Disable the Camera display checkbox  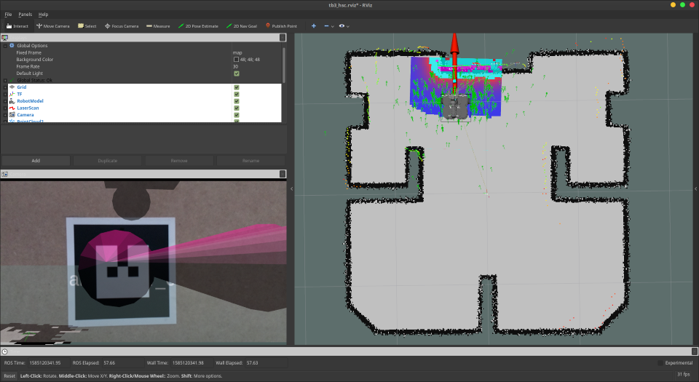click(236, 115)
